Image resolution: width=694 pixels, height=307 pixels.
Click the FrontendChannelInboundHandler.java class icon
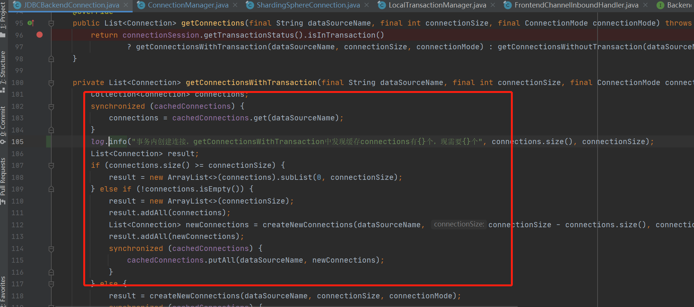click(508, 5)
